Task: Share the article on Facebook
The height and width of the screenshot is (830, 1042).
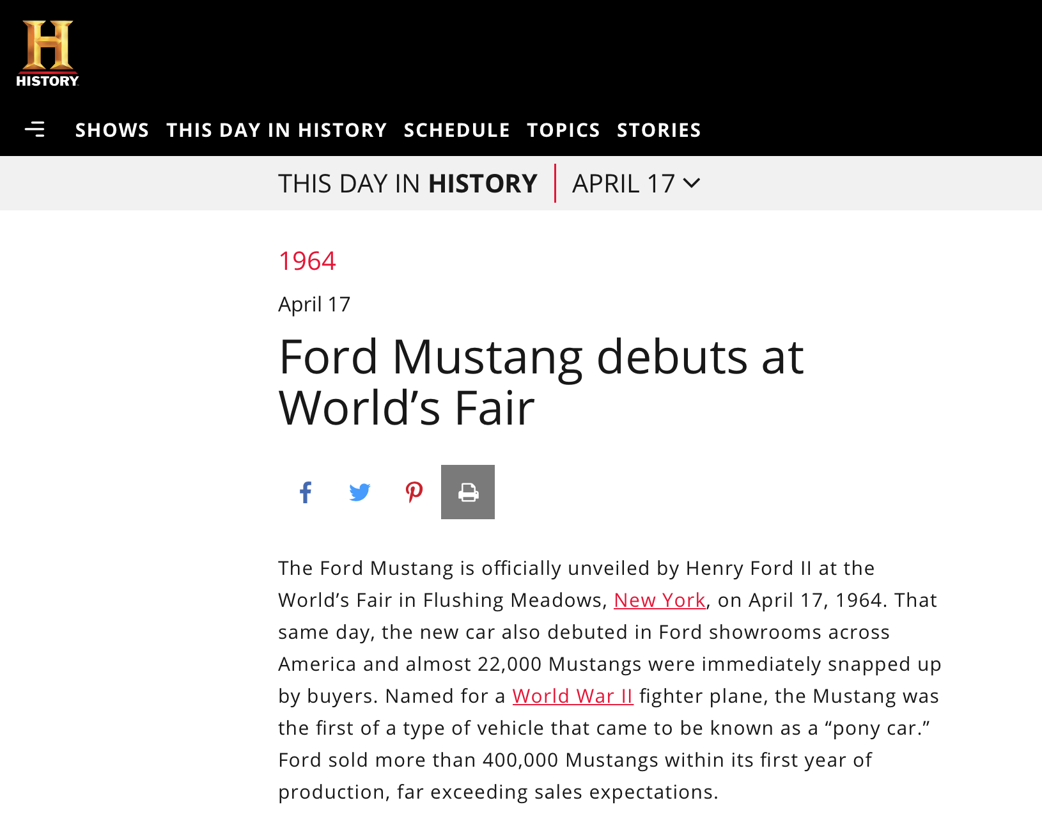Action: coord(306,492)
